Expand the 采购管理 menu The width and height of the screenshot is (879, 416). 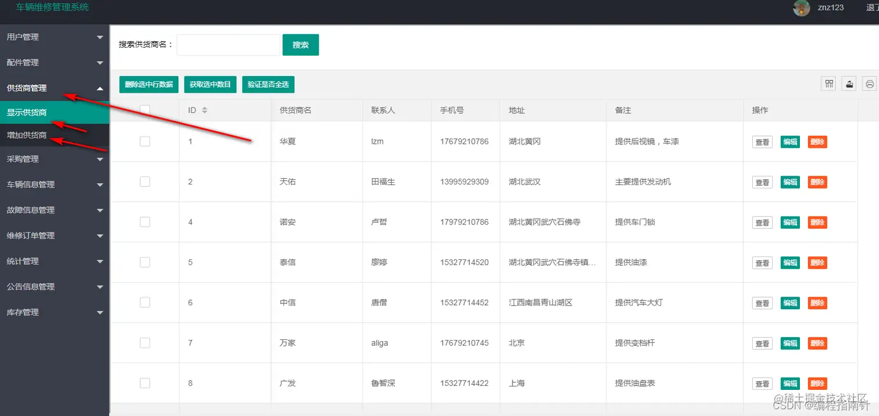pyautogui.click(x=55, y=159)
